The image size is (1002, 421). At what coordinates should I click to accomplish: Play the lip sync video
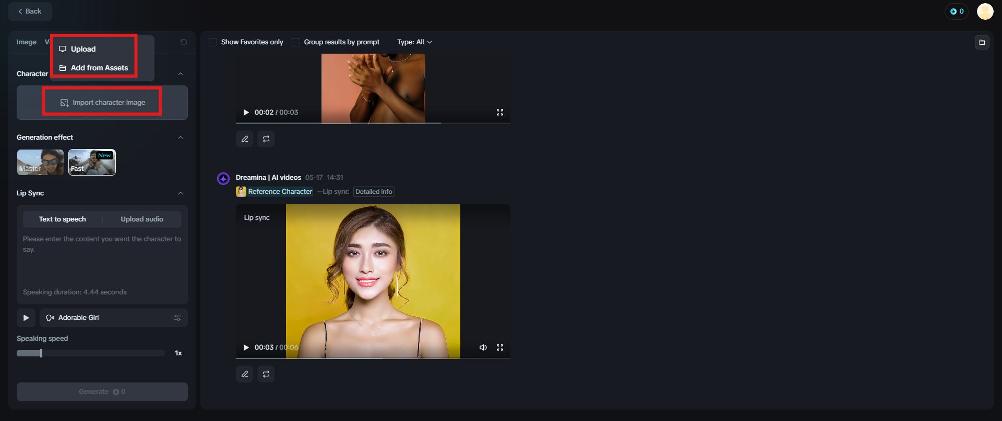pos(246,348)
